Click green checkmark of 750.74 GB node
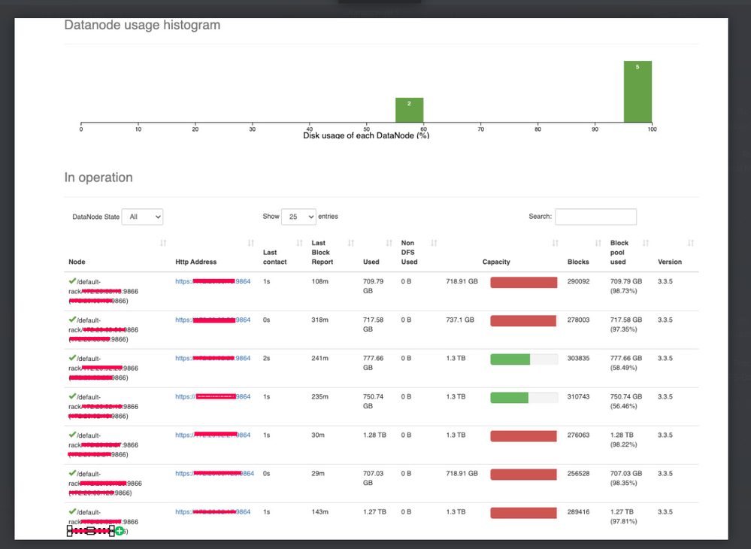Screen dimensions: 751x549 tap(72, 396)
